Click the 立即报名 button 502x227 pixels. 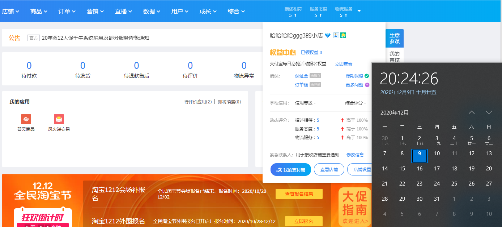[x=304, y=221]
